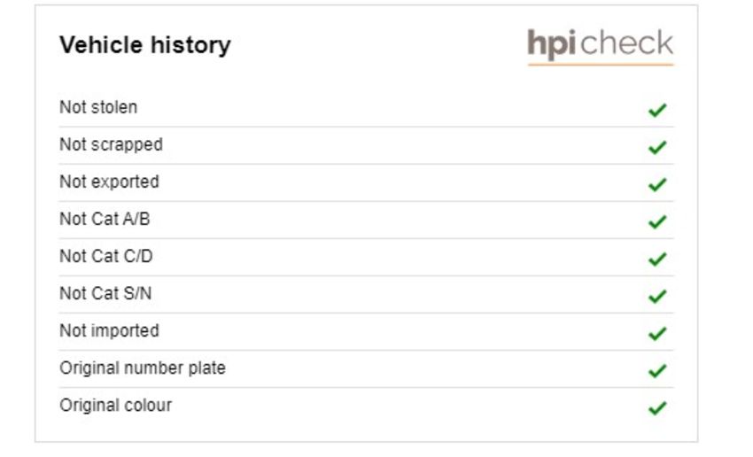Open the hpi check logo
The image size is (753, 457).
(x=601, y=45)
